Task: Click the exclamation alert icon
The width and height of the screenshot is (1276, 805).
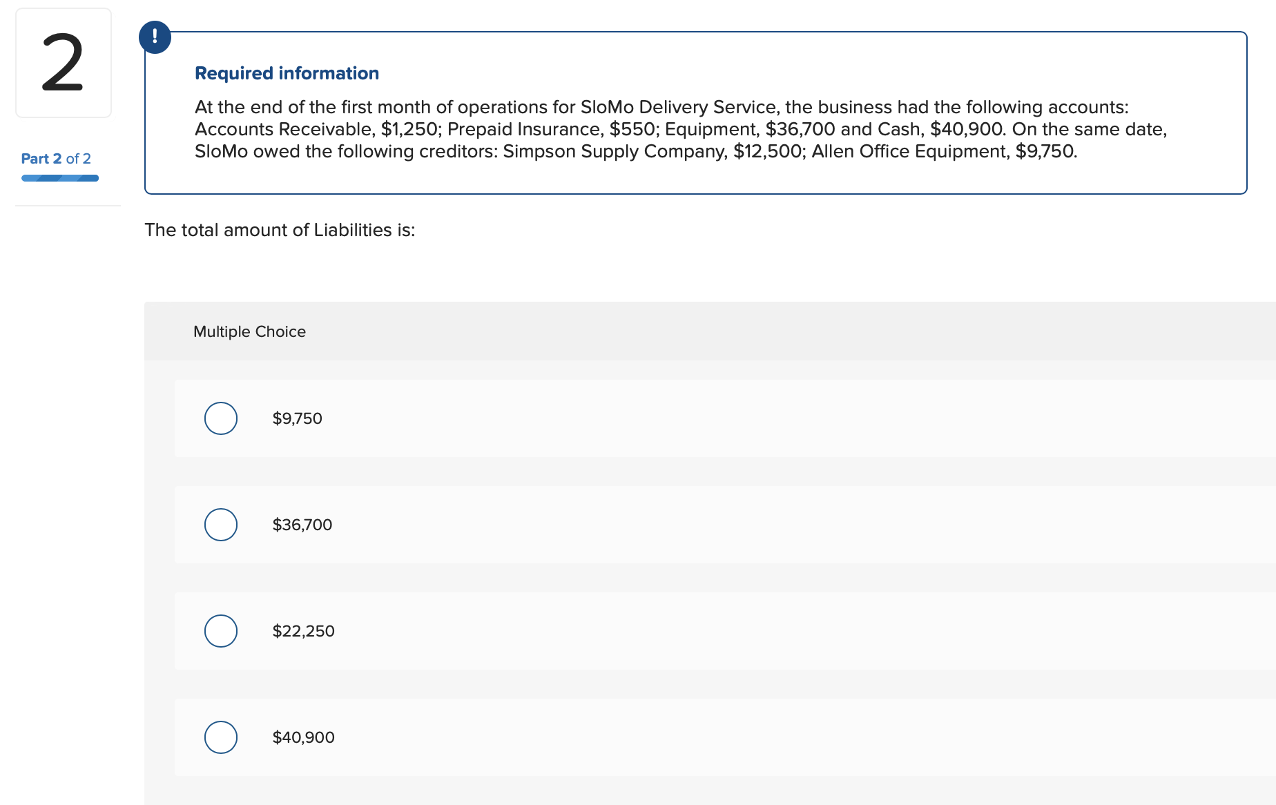Action: coord(155,37)
